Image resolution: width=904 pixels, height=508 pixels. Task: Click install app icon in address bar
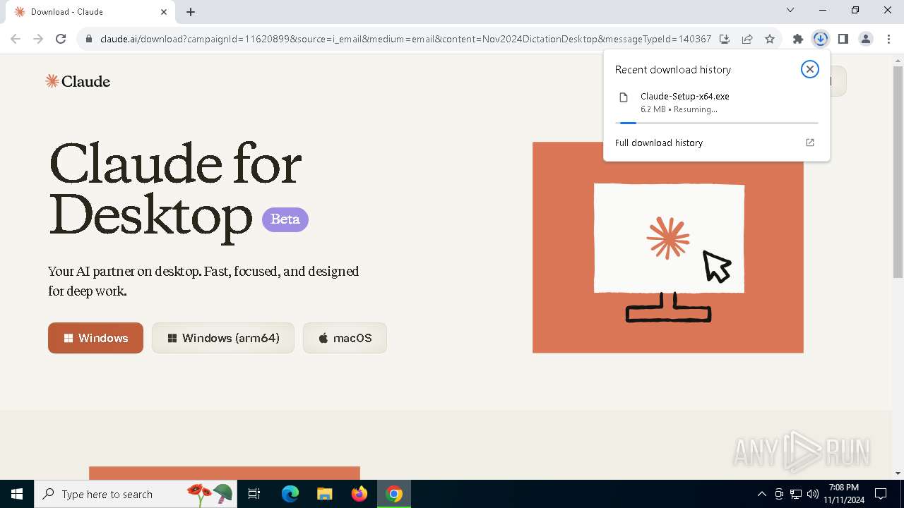click(725, 39)
